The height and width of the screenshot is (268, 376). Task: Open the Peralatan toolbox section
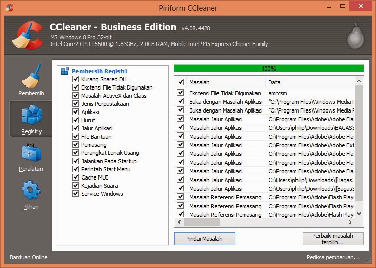point(31,157)
